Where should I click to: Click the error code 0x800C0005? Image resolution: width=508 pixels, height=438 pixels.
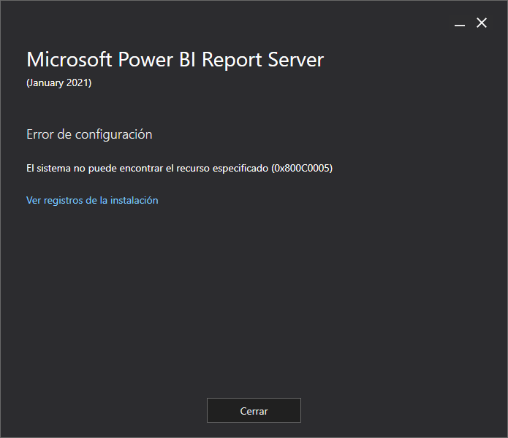(302, 169)
